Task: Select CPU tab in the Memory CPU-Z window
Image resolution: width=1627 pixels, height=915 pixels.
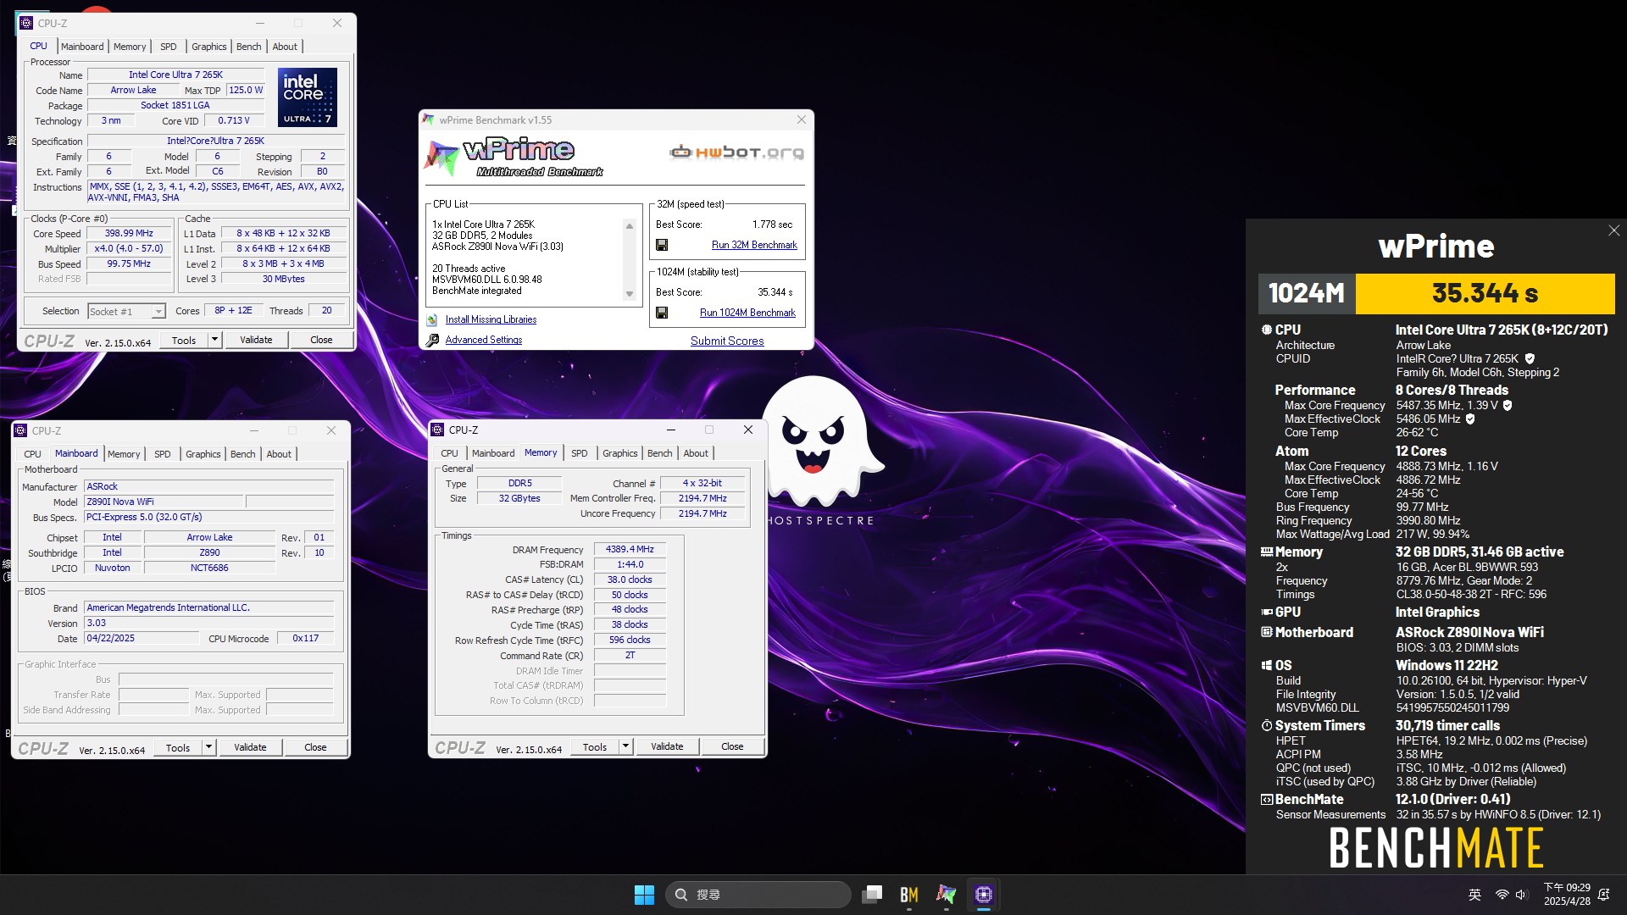Action: (449, 453)
